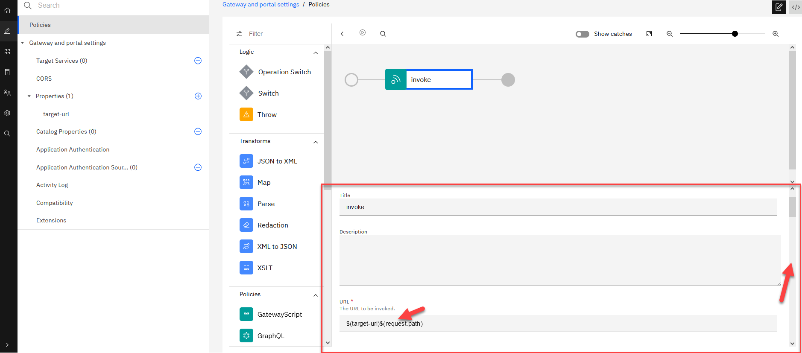Click the canvas search icon
This screenshot has width=802, height=353.
click(383, 34)
